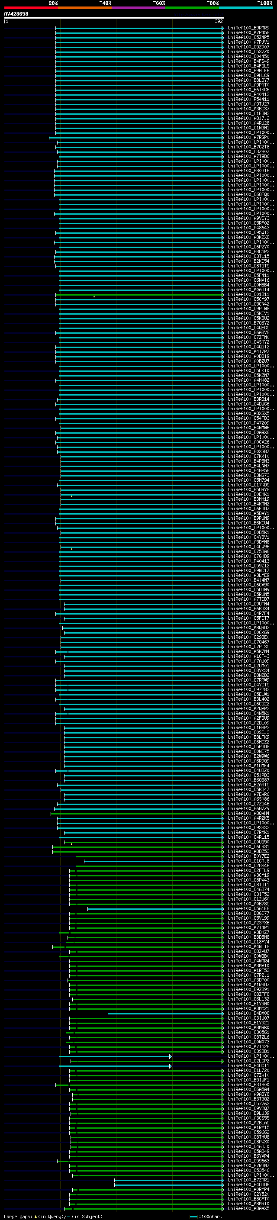This screenshot has width=277, height=1220.
Task: Click the cyan ~100% identity legend segment
Action: point(246,8)
